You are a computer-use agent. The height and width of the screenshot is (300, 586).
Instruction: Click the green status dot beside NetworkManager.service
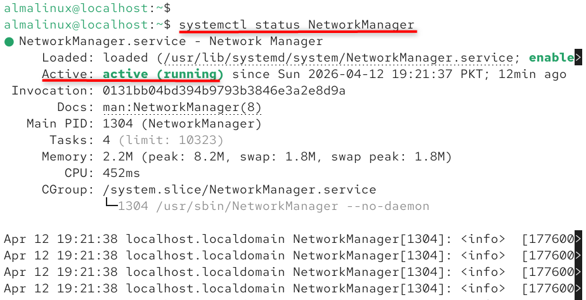(x=9, y=42)
